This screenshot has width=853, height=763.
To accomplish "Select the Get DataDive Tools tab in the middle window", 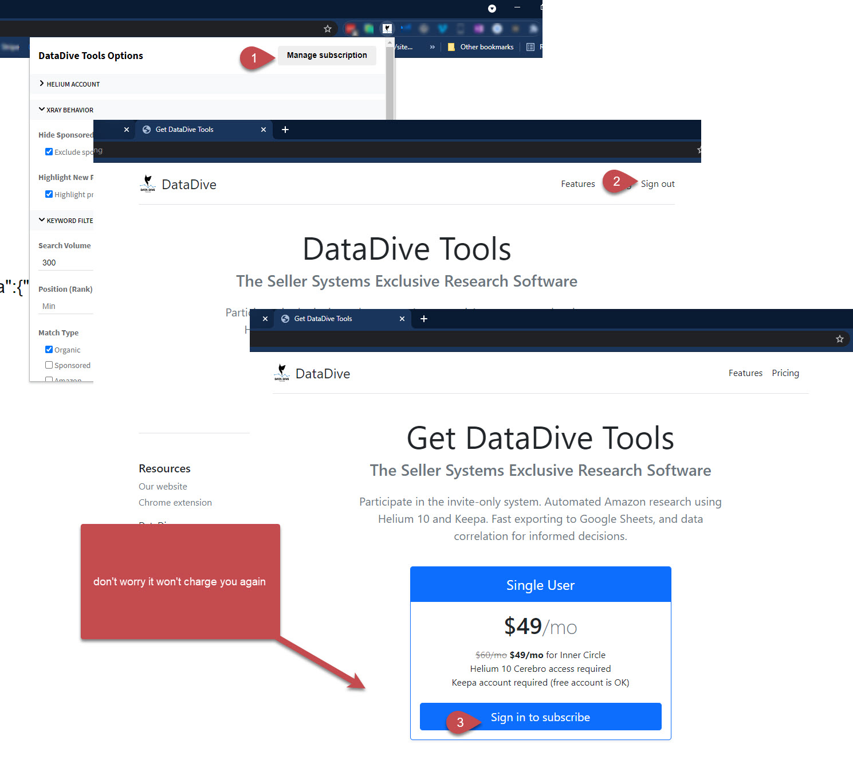I will point(203,130).
